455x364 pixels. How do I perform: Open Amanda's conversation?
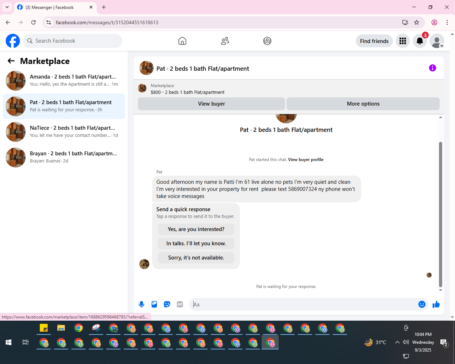[64, 81]
